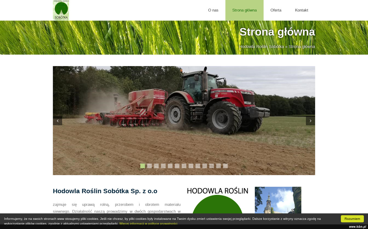Open the O nas menu item
368x229 pixels.
pos(213,10)
